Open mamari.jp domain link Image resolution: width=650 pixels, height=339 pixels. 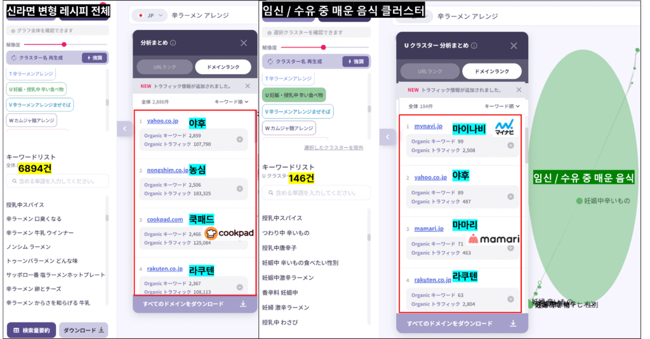pos(428,229)
